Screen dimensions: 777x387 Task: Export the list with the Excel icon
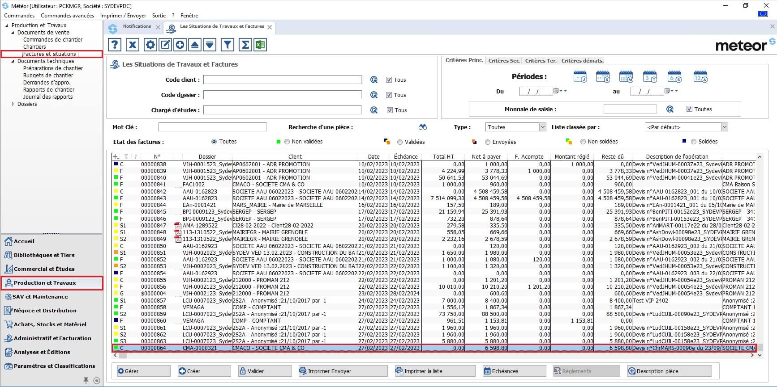point(260,45)
